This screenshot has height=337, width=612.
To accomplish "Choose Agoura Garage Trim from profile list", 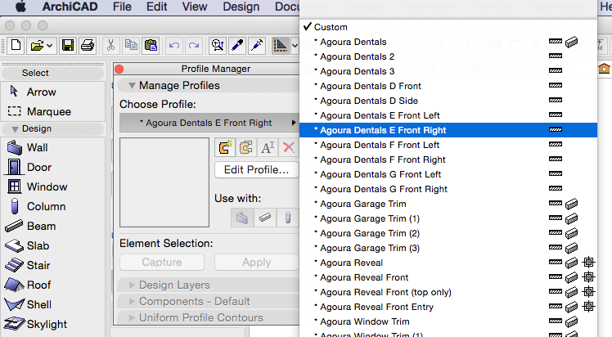I will click(362, 204).
